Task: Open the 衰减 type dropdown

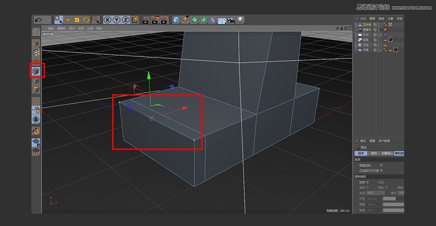Action: click(377, 193)
